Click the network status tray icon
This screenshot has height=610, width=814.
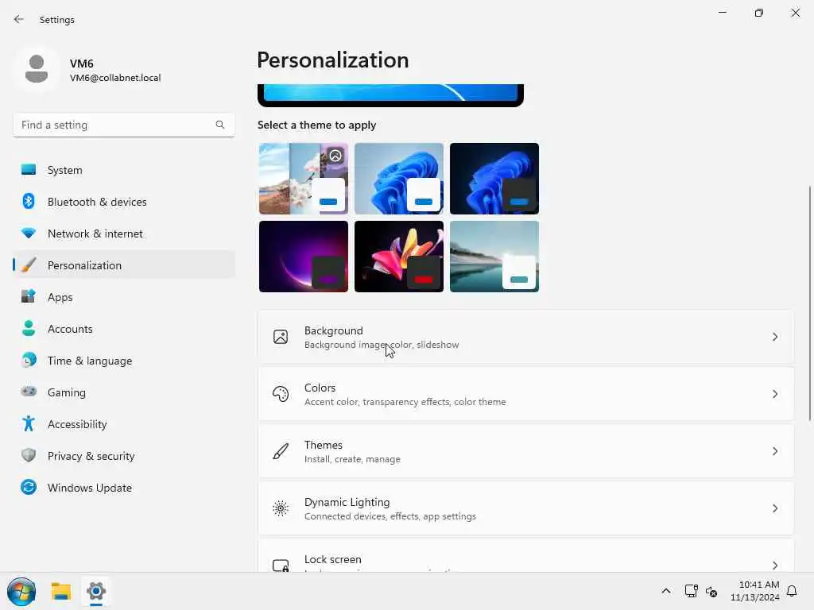coord(691,591)
